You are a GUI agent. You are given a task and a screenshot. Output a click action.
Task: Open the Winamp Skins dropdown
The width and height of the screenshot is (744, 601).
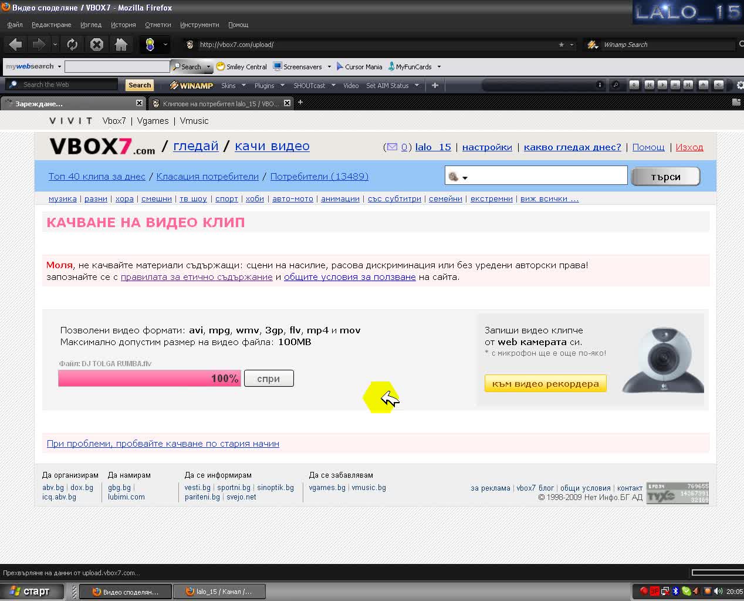(x=234, y=85)
